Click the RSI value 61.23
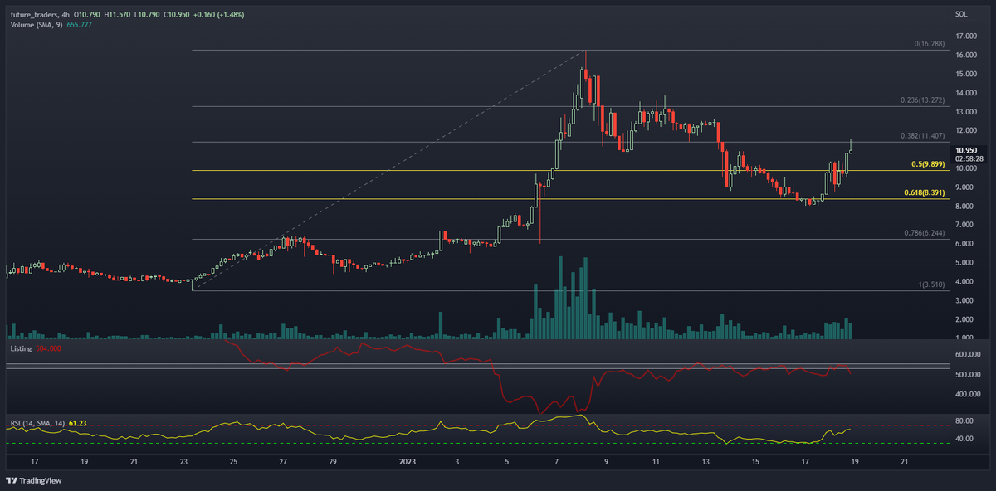Image resolution: width=996 pixels, height=491 pixels. pos(76,424)
